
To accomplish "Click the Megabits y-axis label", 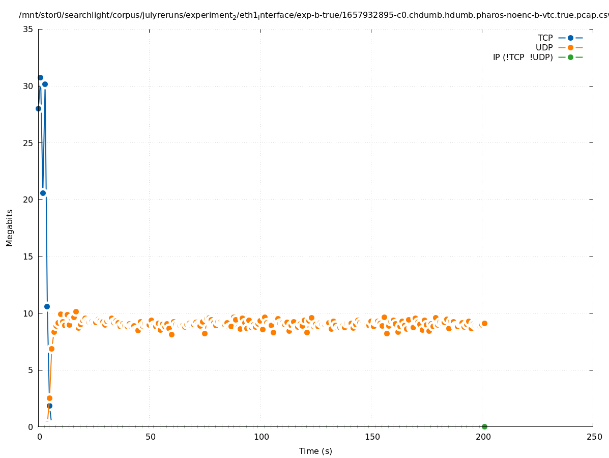I will (x=10, y=227).
